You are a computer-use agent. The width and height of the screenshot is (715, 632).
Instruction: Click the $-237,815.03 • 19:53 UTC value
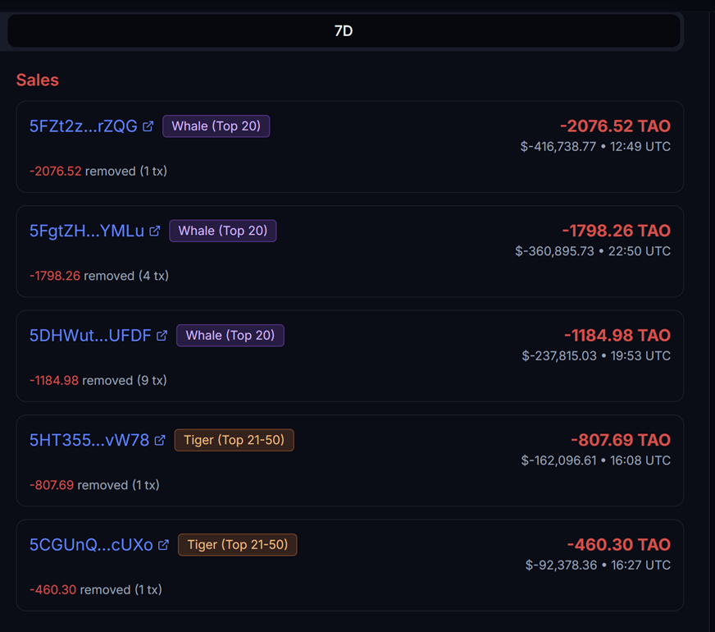[x=596, y=355]
